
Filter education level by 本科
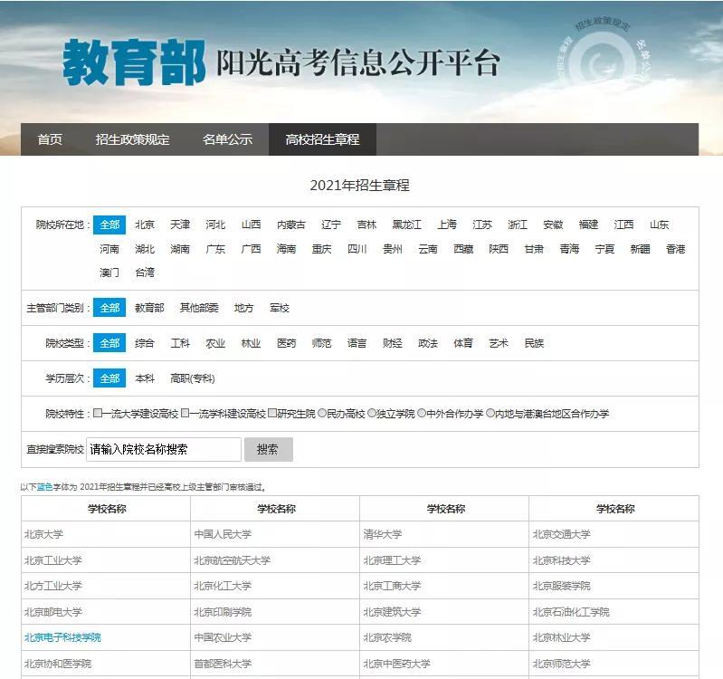click(x=145, y=378)
